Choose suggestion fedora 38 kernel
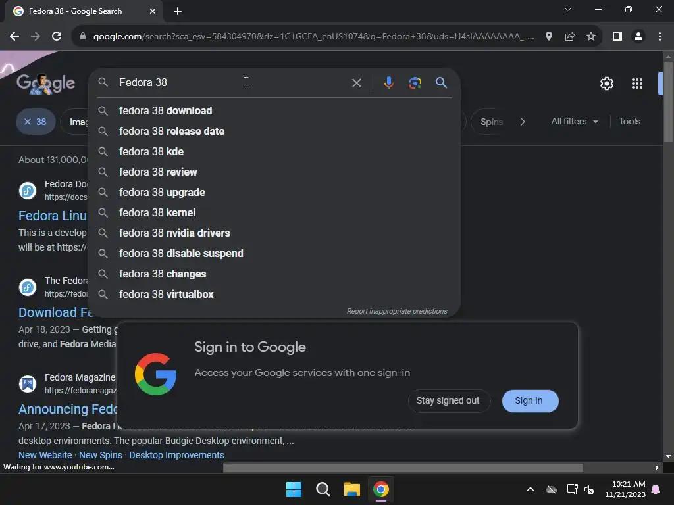Image resolution: width=674 pixels, height=505 pixels. pos(274,212)
